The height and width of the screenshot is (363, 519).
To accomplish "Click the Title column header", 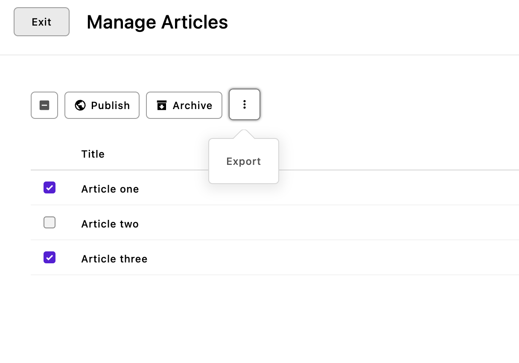I will (x=93, y=154).
